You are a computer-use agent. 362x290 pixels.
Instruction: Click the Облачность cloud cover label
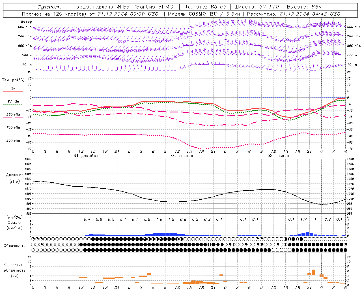click(x=14, y=246)
